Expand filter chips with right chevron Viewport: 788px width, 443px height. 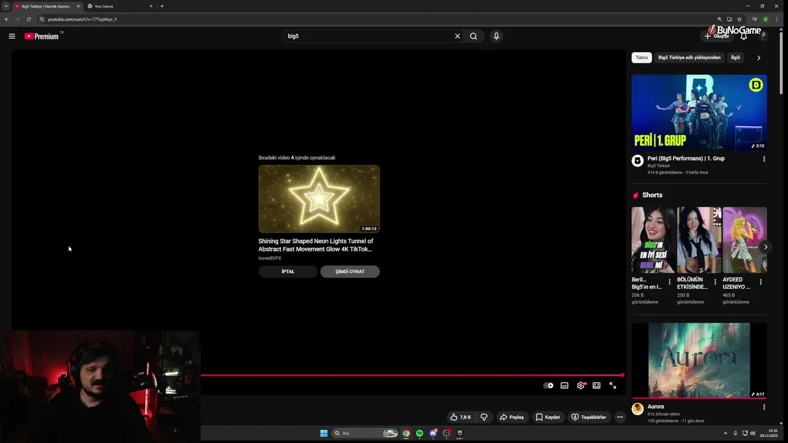point(758,57)
